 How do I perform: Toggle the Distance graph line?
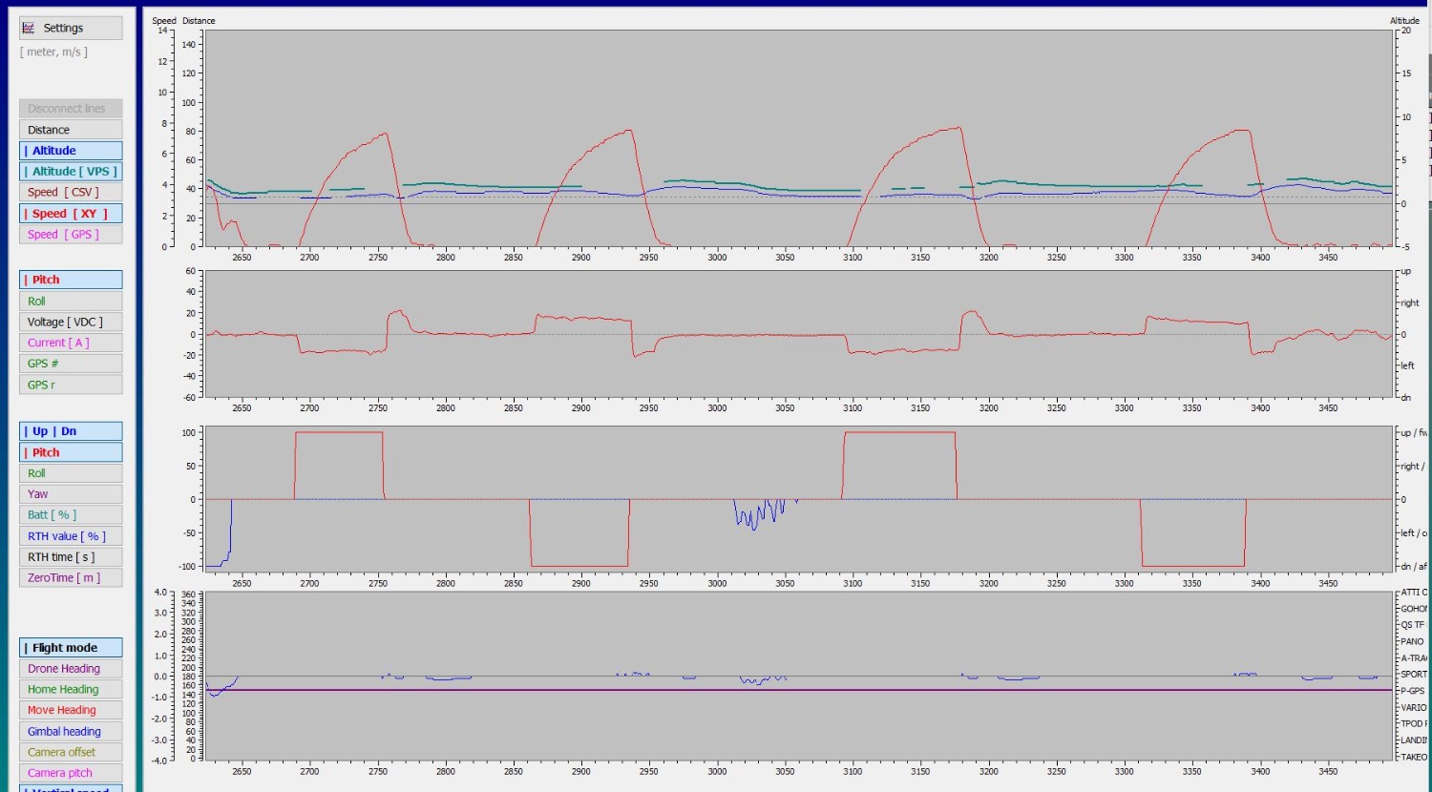pyautogui.click(x=71, y=130)
